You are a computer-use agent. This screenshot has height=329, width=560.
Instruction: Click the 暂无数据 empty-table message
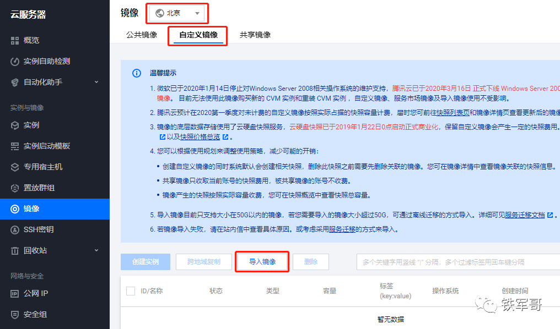tap(391, 319)
